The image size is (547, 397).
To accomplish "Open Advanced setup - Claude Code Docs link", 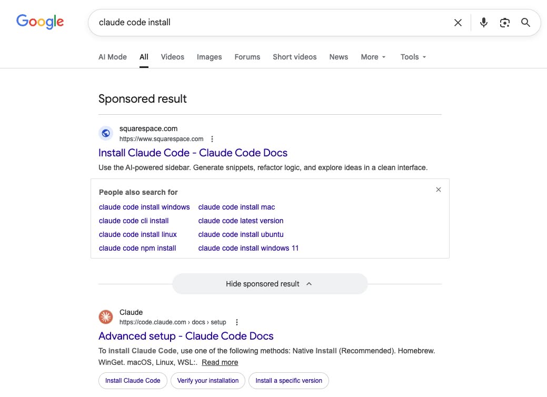I will point(186,336).
